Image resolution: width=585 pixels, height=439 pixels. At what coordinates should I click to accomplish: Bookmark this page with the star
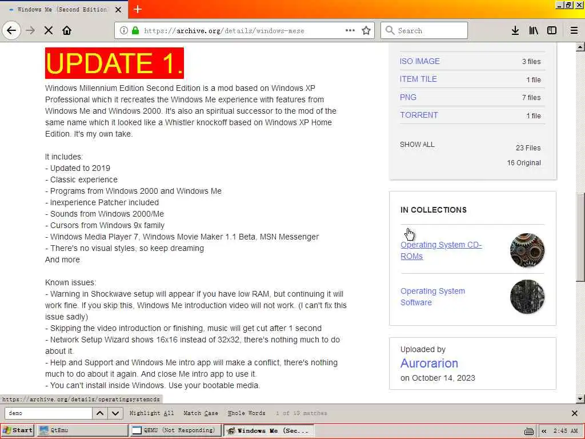tap(366, 30)
